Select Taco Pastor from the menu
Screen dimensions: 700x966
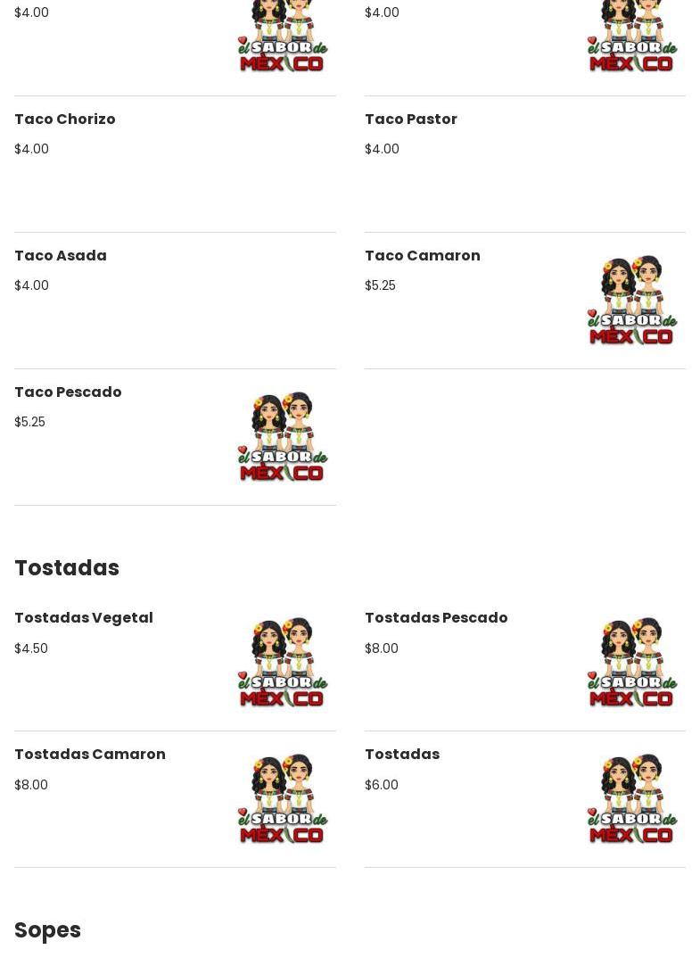411,119
